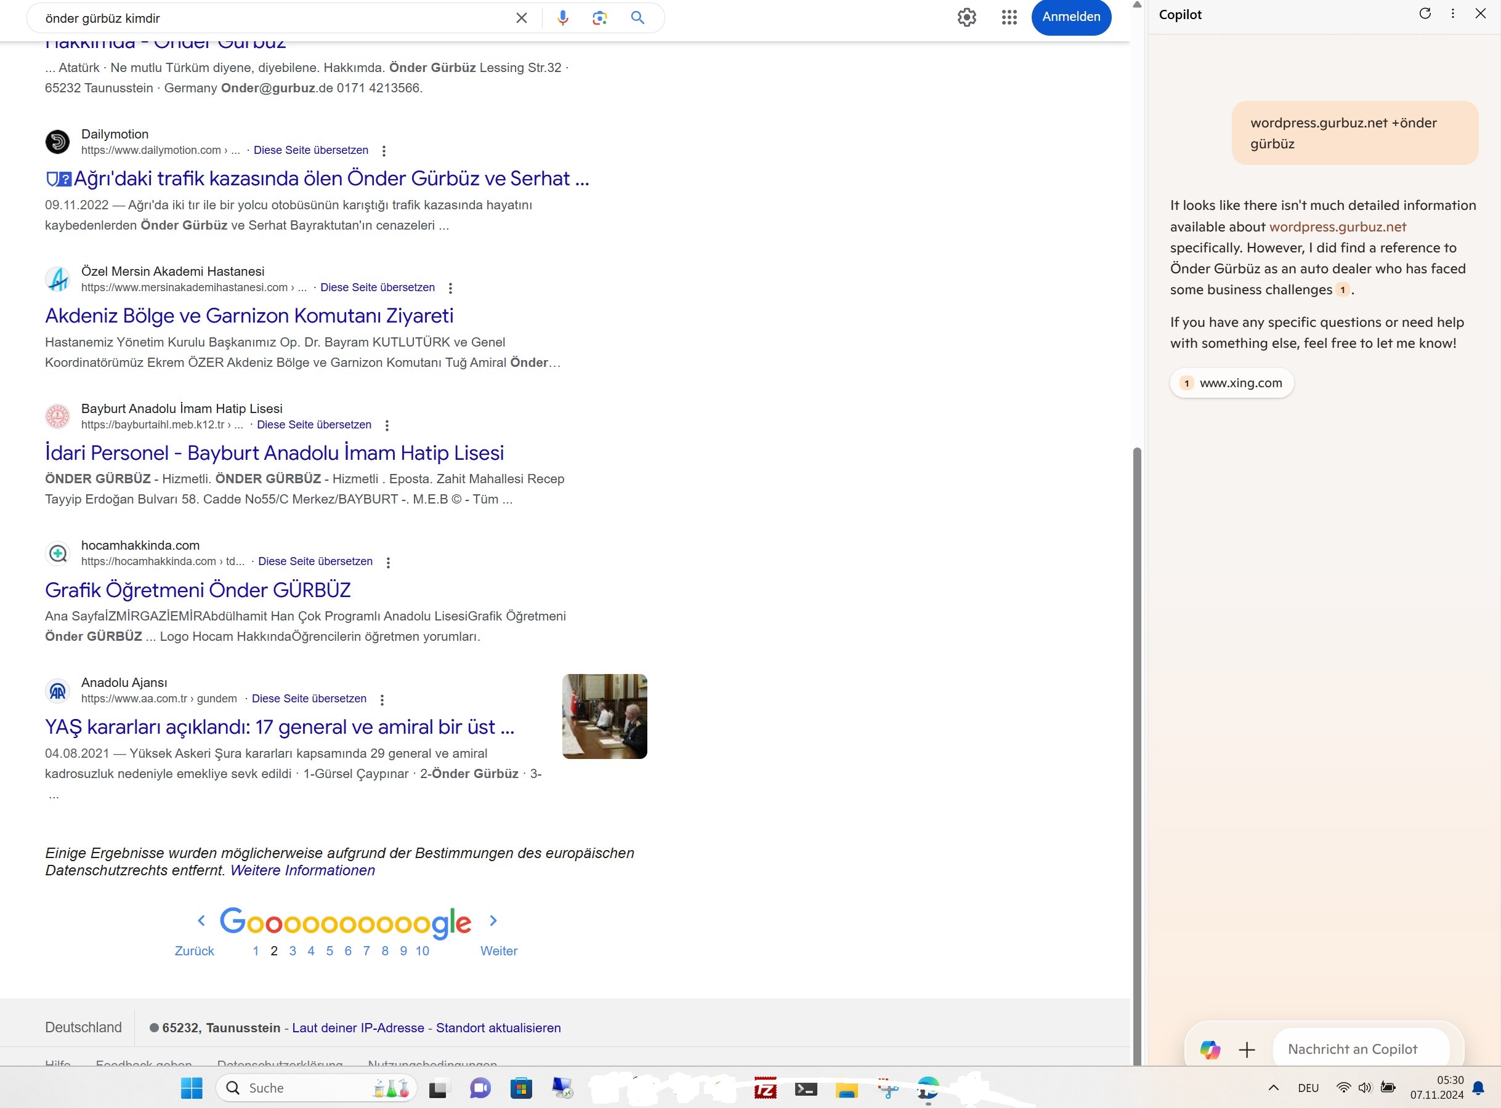Open wordpress.gurbuz.net link in Copilot reply
1501x1108 pixels.
click(1337, 227)
